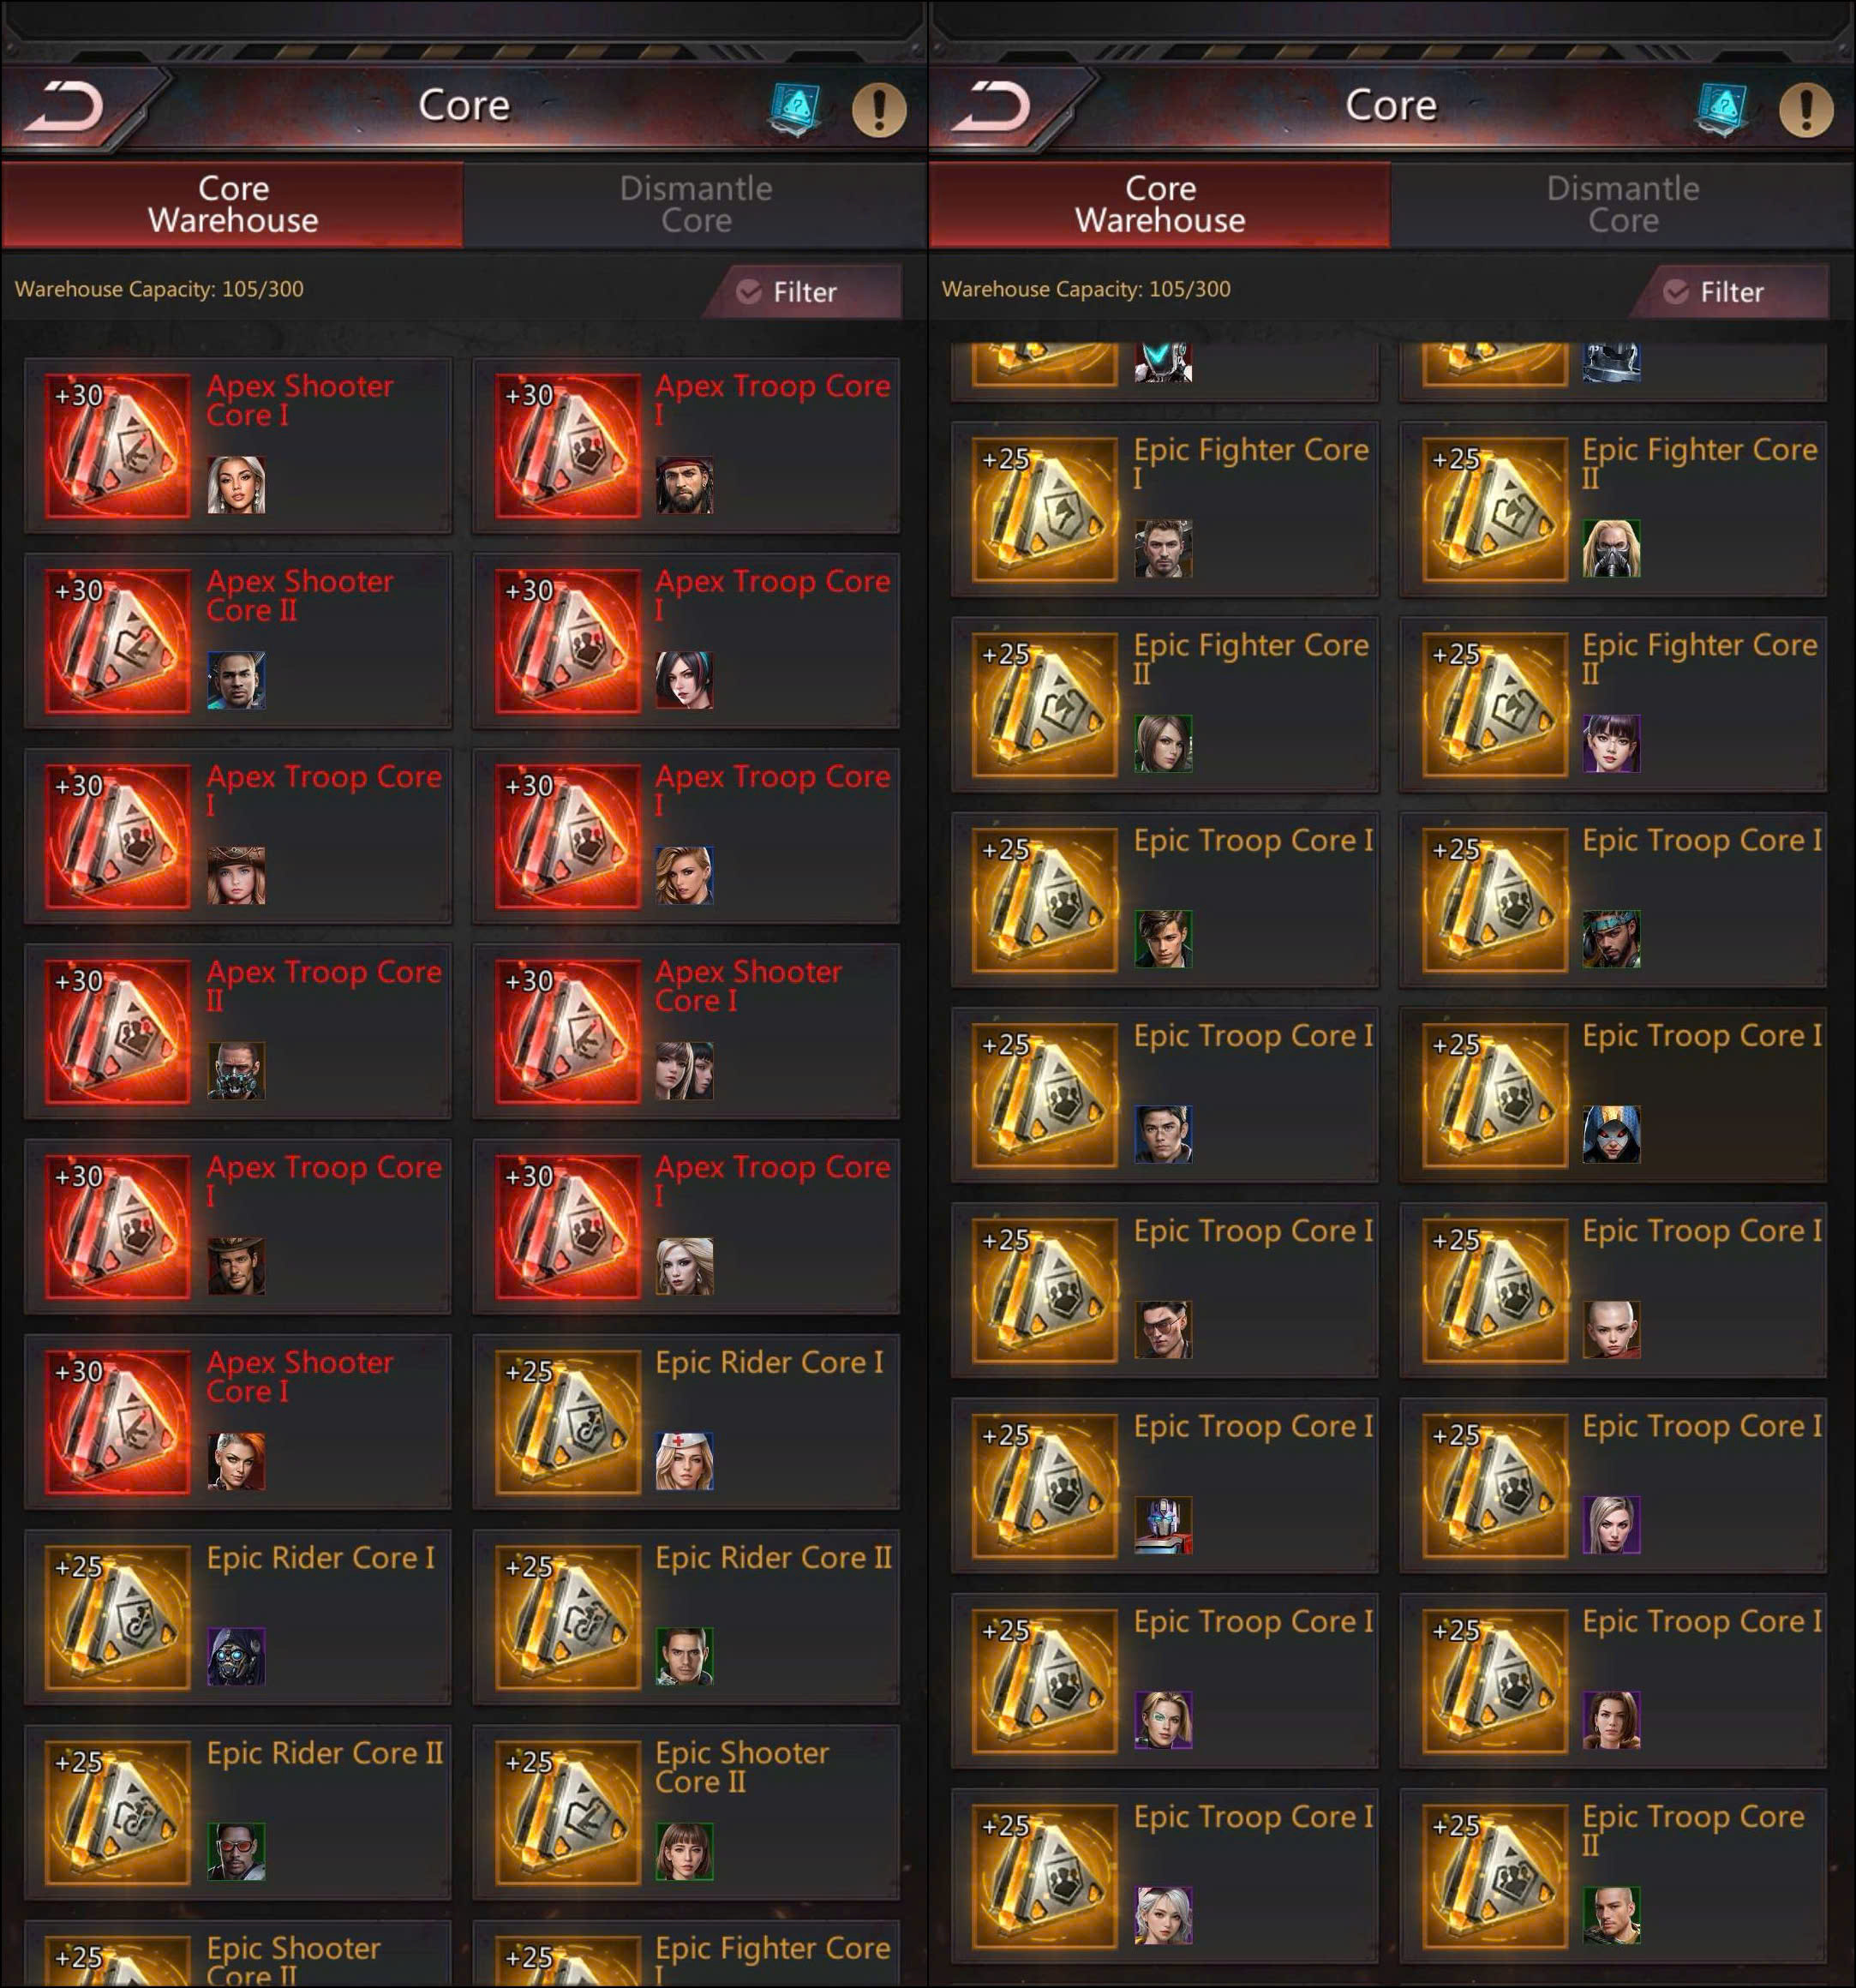
Task: Open the Apex Troop Core II card
Action: pyautogui.click(x=238, y=1031)
